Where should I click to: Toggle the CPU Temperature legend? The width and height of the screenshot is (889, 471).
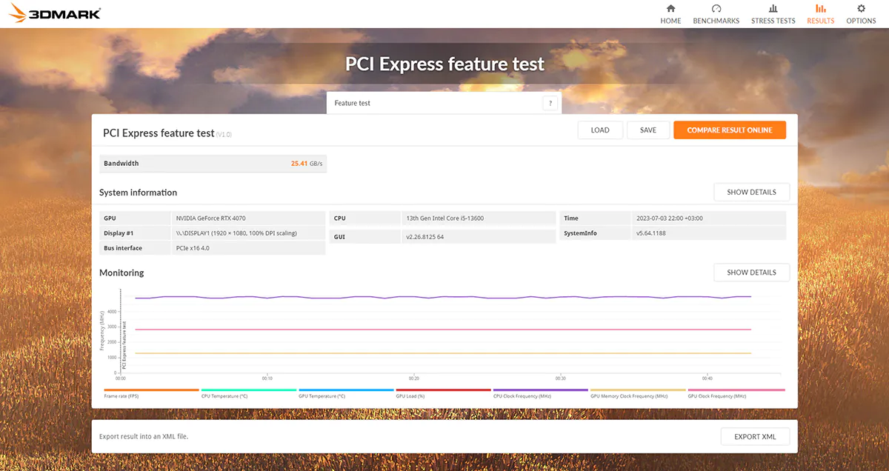click(x=249, y=393)
